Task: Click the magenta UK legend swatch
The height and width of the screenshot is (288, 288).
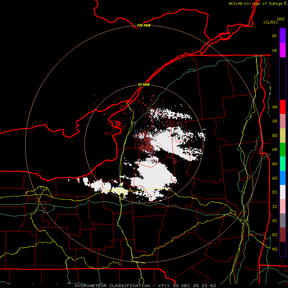Action: tap(283, 50)
